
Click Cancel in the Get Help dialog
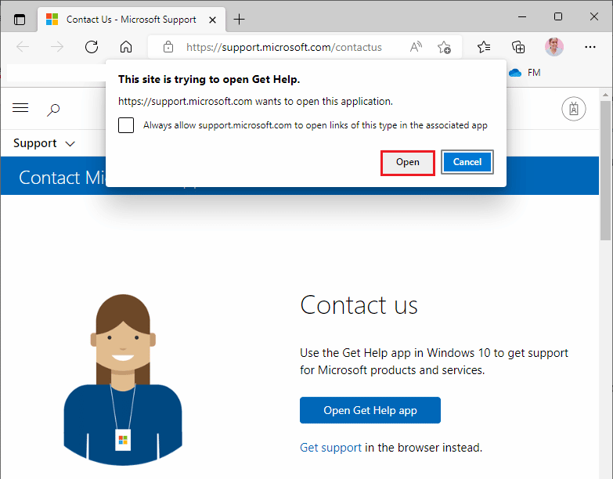[467, 162]
